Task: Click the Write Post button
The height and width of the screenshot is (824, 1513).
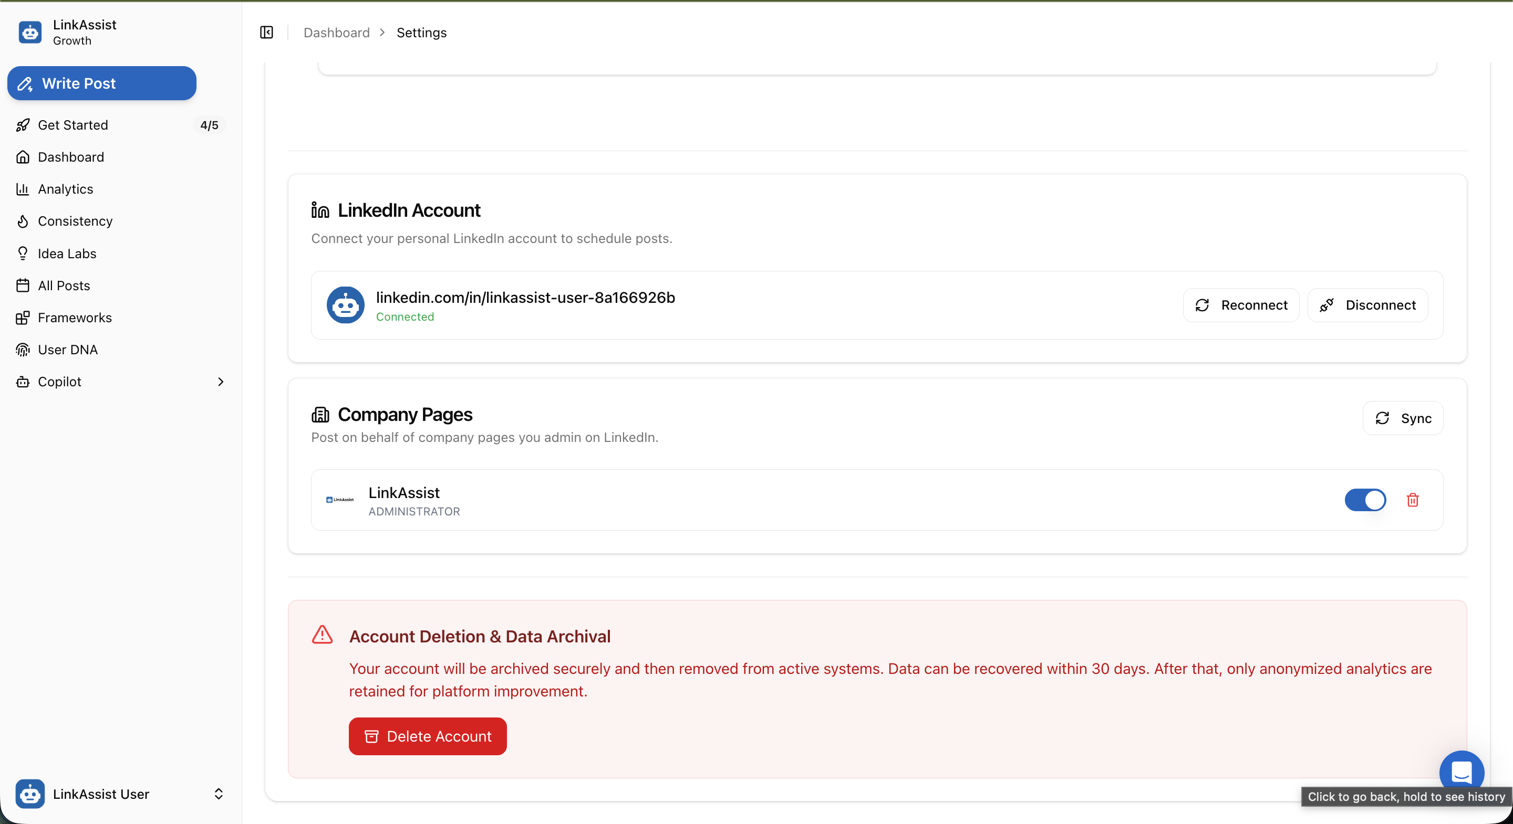Action: (101, 83)
